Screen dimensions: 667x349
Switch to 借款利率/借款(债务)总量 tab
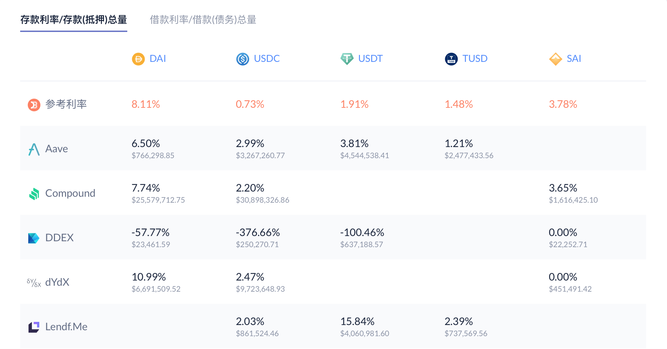[x=203, y=20]
